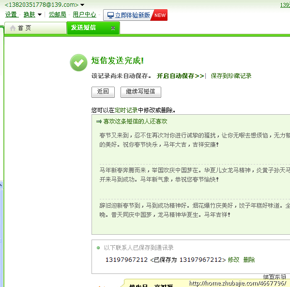The height and width of the screenshot is (287, 290).
Task: Click the 返回 button
Action: [103, 92]
